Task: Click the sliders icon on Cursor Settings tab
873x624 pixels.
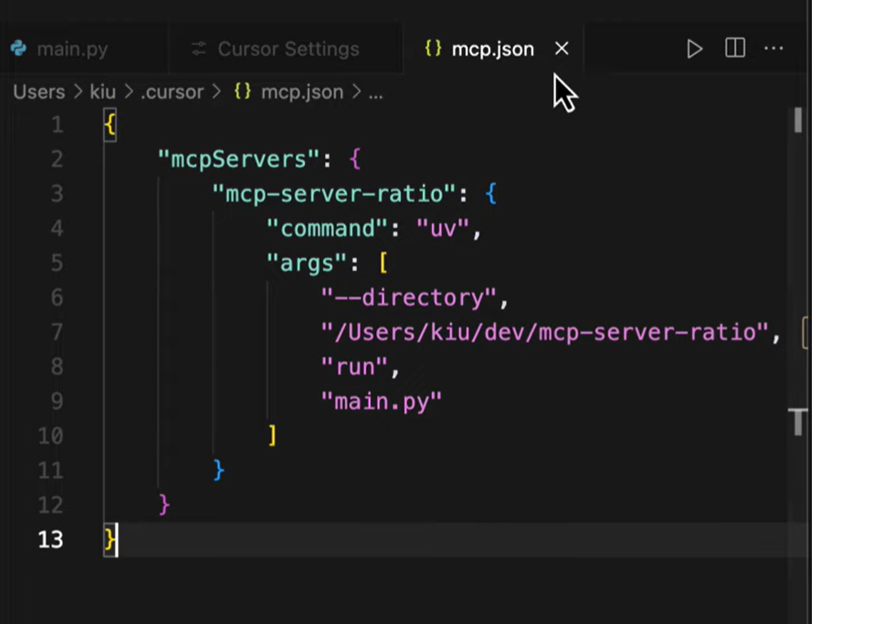Action: (199, 49)
